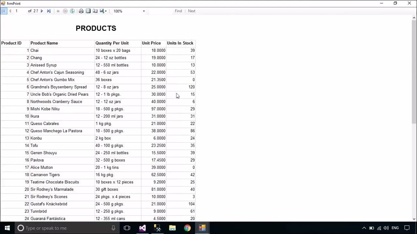Open page setup dialog

coord(95,11)
